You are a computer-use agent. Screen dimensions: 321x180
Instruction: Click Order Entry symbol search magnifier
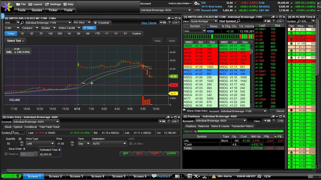coord(12,133)
